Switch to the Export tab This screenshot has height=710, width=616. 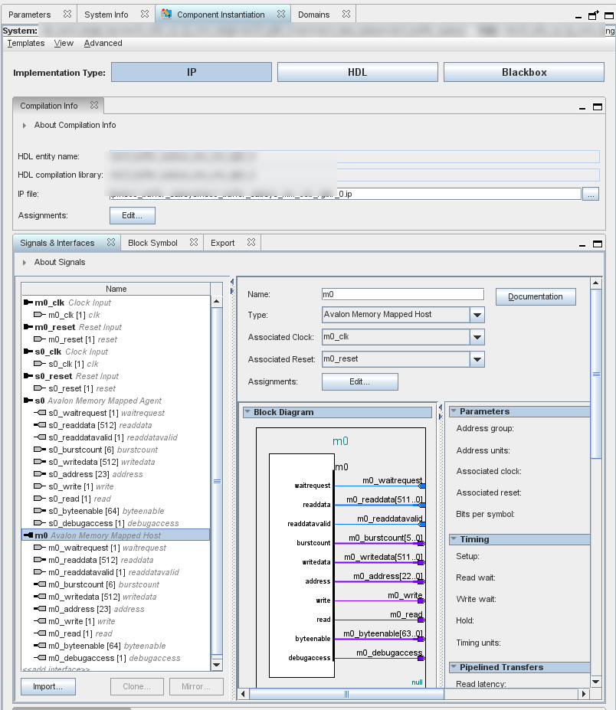pos(222,243)
